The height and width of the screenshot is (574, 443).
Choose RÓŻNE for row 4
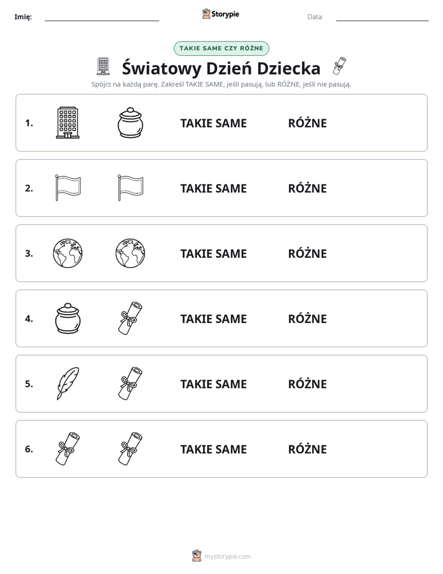pyautogui.click(x=307, y=319)
